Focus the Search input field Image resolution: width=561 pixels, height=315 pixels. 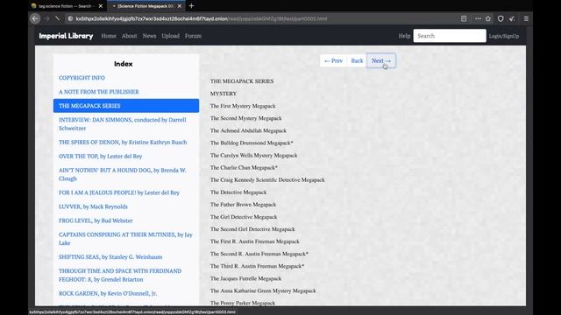point(450,36)
